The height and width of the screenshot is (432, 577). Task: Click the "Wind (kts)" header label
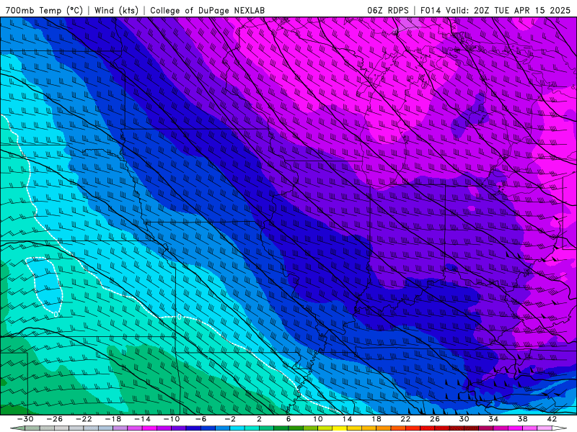pyautogui.click(x=116, y=10)
